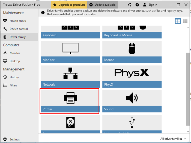Click the Settings gear icon
The image size is (191, 143).
[x=5, y=139]
